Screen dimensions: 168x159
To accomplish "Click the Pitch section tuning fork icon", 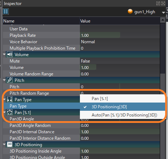I will click(10, 80).
